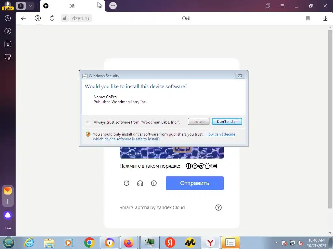This screenshot has height=249, width=333.
Task: Open Firefox from taskbar
Action: coord(129,243)
